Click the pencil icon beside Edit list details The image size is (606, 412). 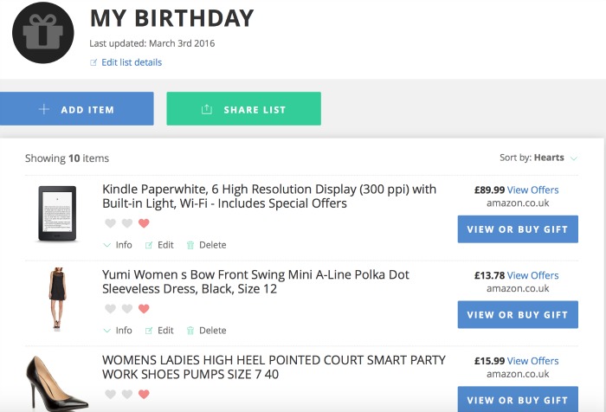click(93, 62)
